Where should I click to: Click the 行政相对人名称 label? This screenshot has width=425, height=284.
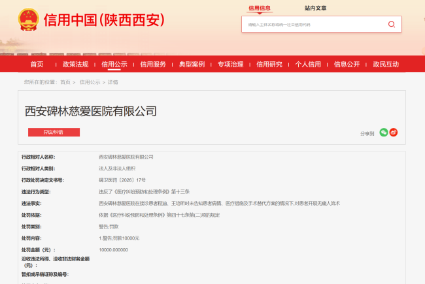[x=38, y=157]
